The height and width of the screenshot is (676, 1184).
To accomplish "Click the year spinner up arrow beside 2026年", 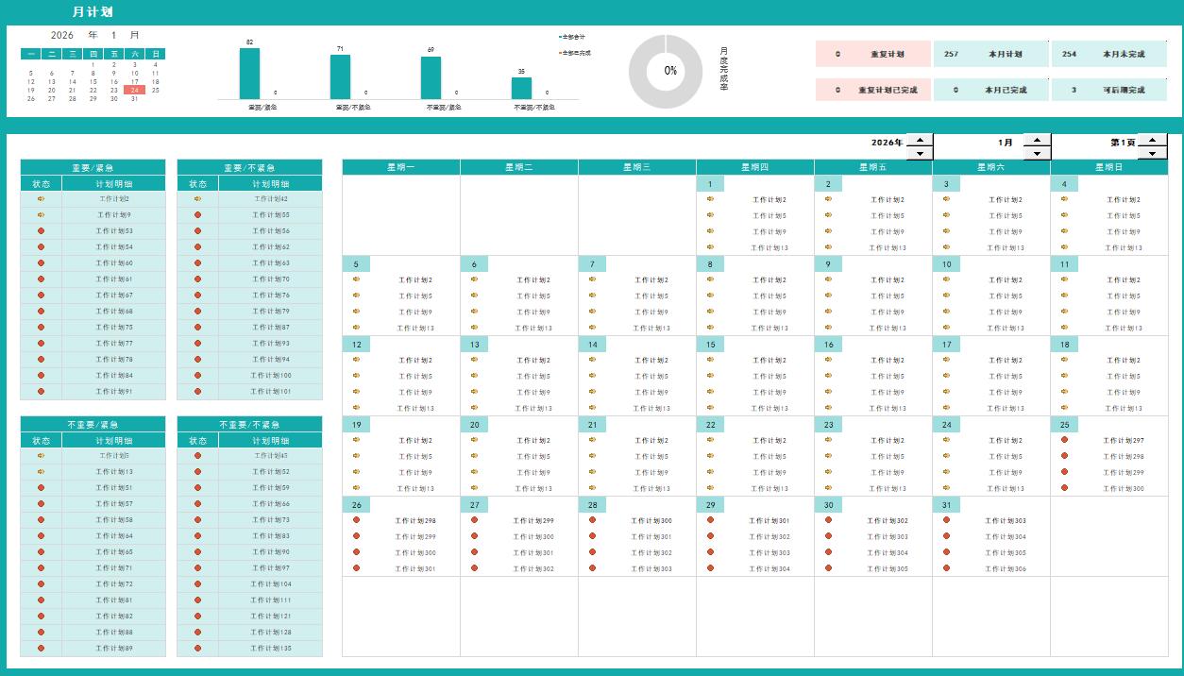I will pyautogui.click(x=920, y=140).
